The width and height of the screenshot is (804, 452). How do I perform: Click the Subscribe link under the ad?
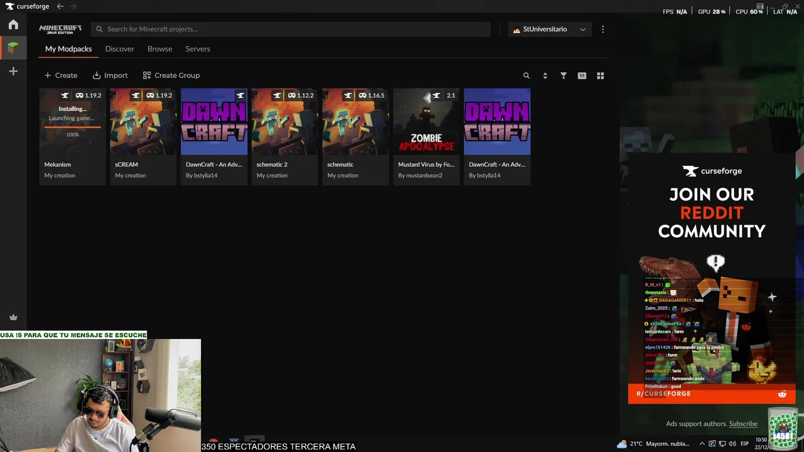pos(743,424)
